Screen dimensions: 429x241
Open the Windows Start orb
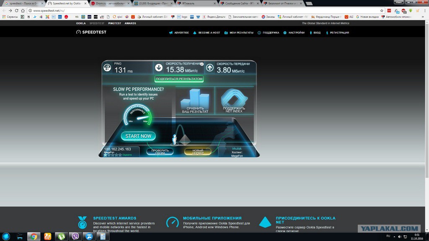point(6,237)
